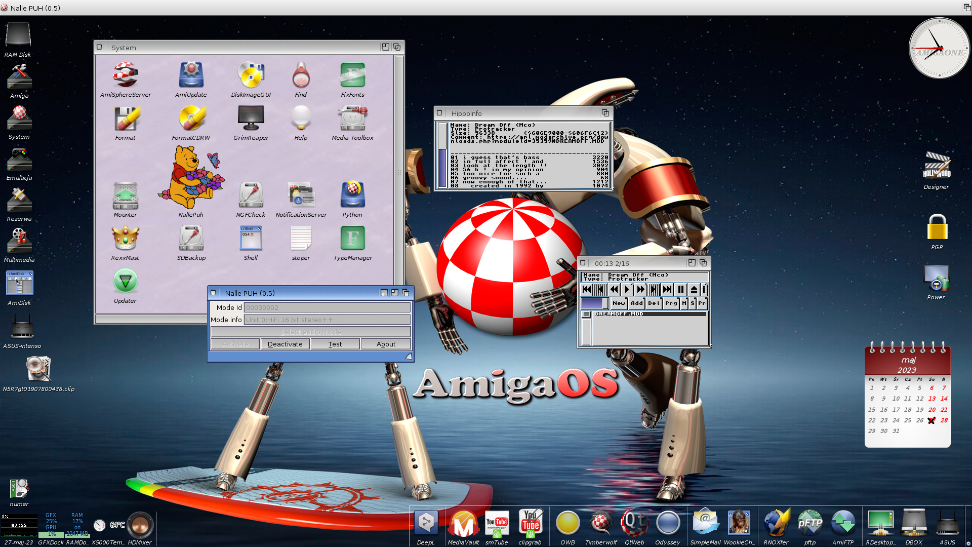Image resolution: width=972 pixels, height=547 pixels.
Task: Click Prg button in HippoPlayer
Action: click(x=671, y=303)
